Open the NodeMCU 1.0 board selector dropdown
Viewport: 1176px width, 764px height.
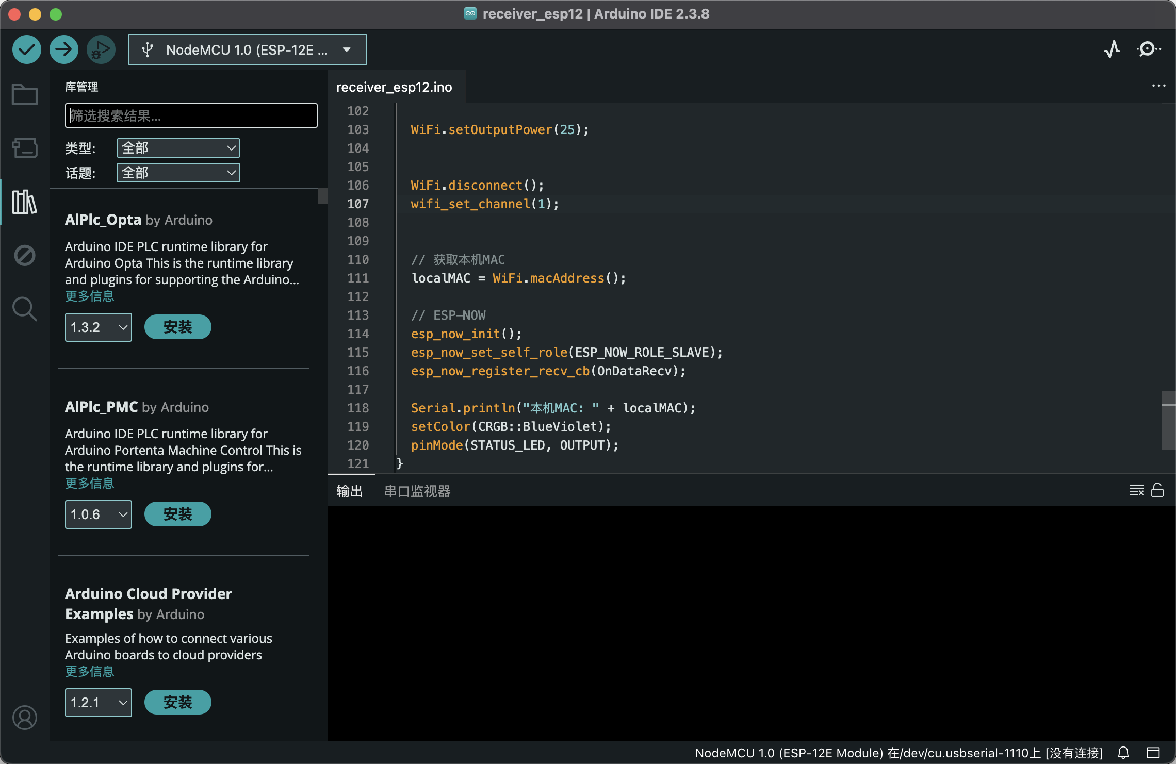[247, 49]
